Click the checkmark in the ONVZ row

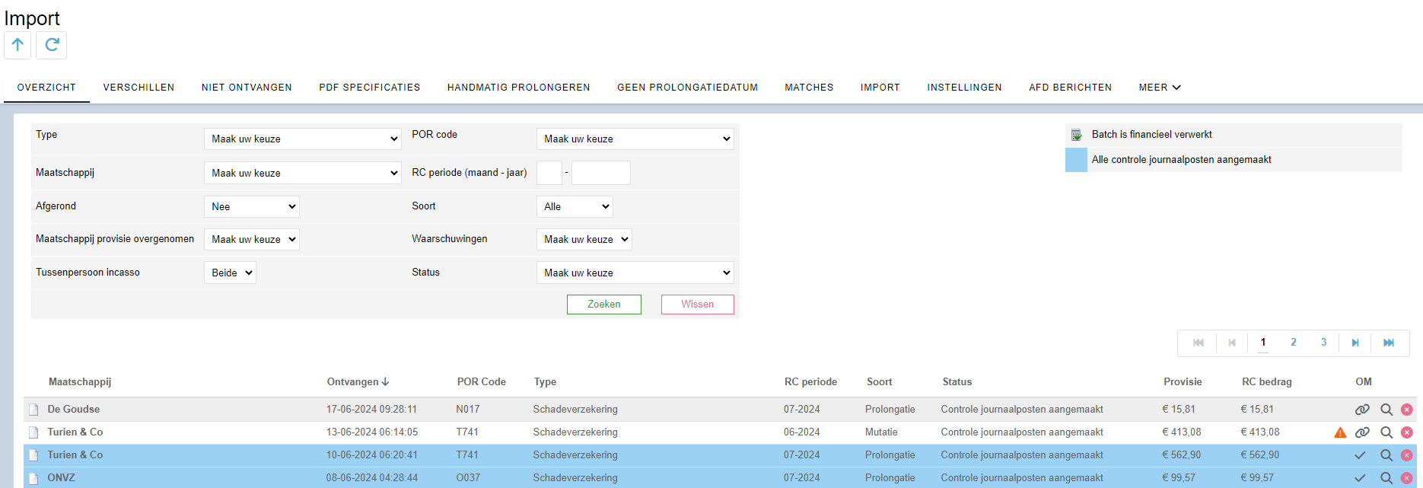tap(1360, 478)
